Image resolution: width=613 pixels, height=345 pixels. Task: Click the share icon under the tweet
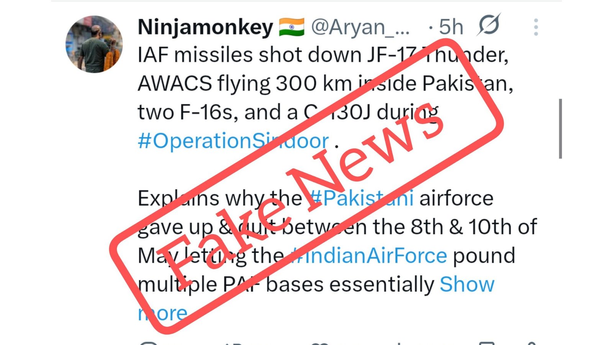pos(531,343)
